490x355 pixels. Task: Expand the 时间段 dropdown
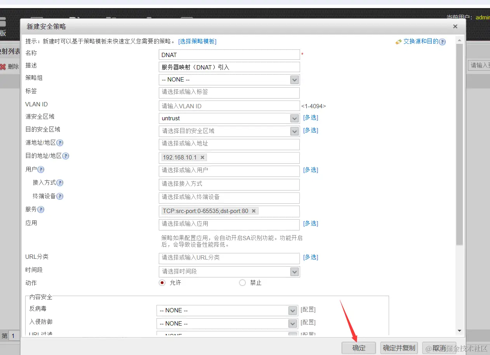pyautogui.click(x=295, y=272)
